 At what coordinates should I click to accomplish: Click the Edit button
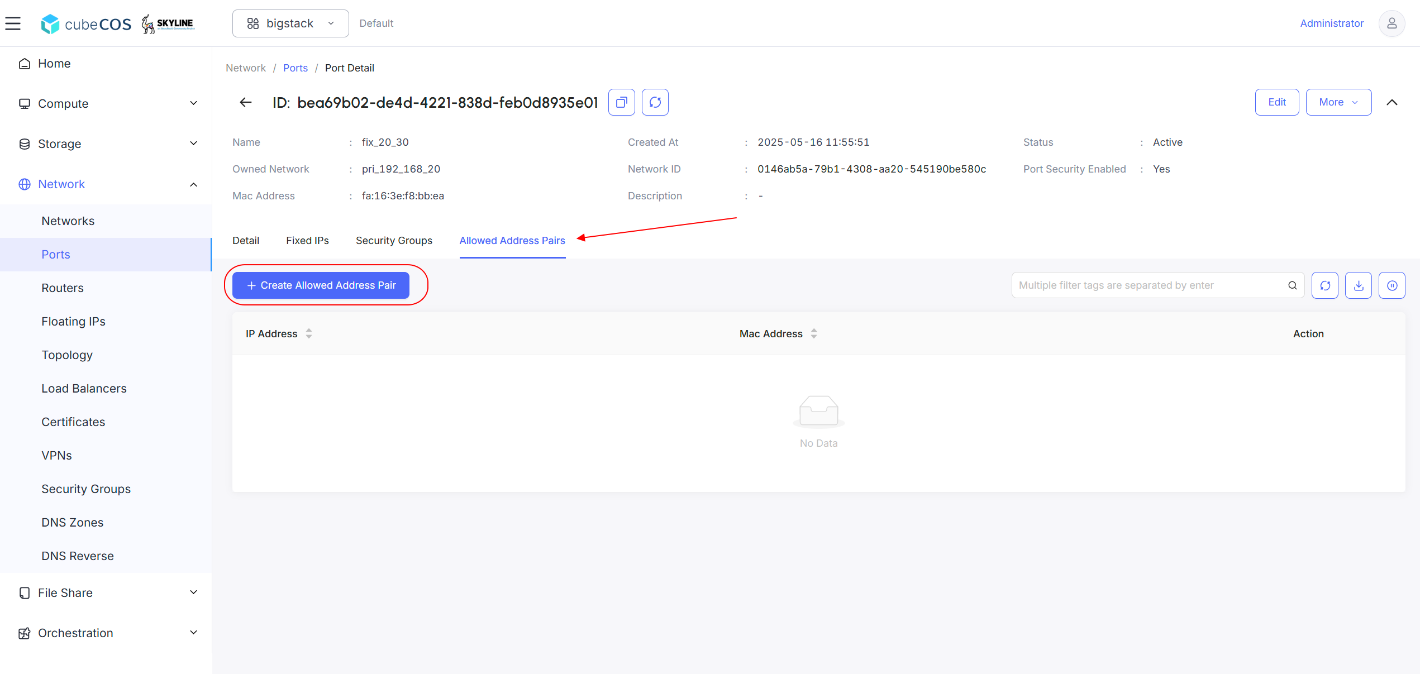1277,102
